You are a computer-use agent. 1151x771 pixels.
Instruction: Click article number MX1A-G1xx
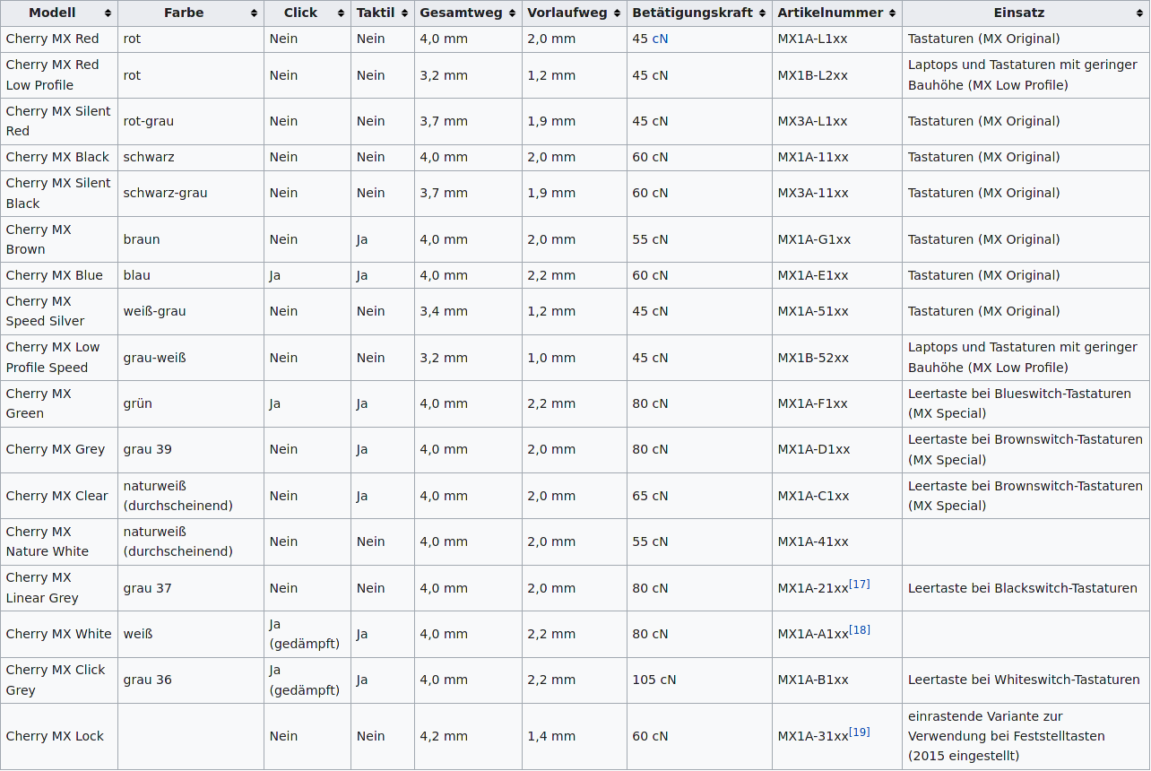click(814, 239)
